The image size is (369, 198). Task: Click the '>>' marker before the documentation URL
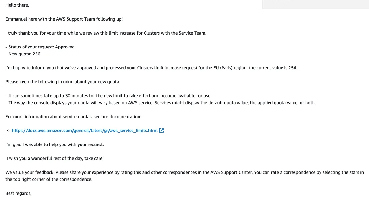pyautogui.click(x=8, y=131)
